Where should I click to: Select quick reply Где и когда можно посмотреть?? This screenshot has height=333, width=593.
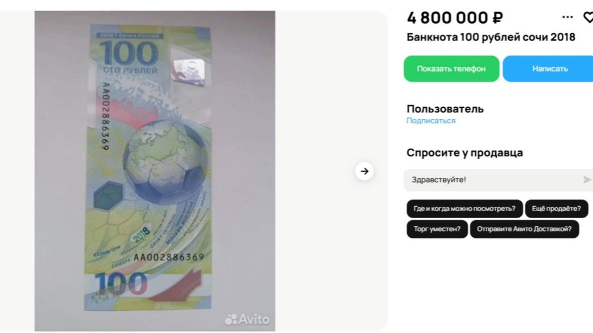pyautogui.click(x=464, y=209)
